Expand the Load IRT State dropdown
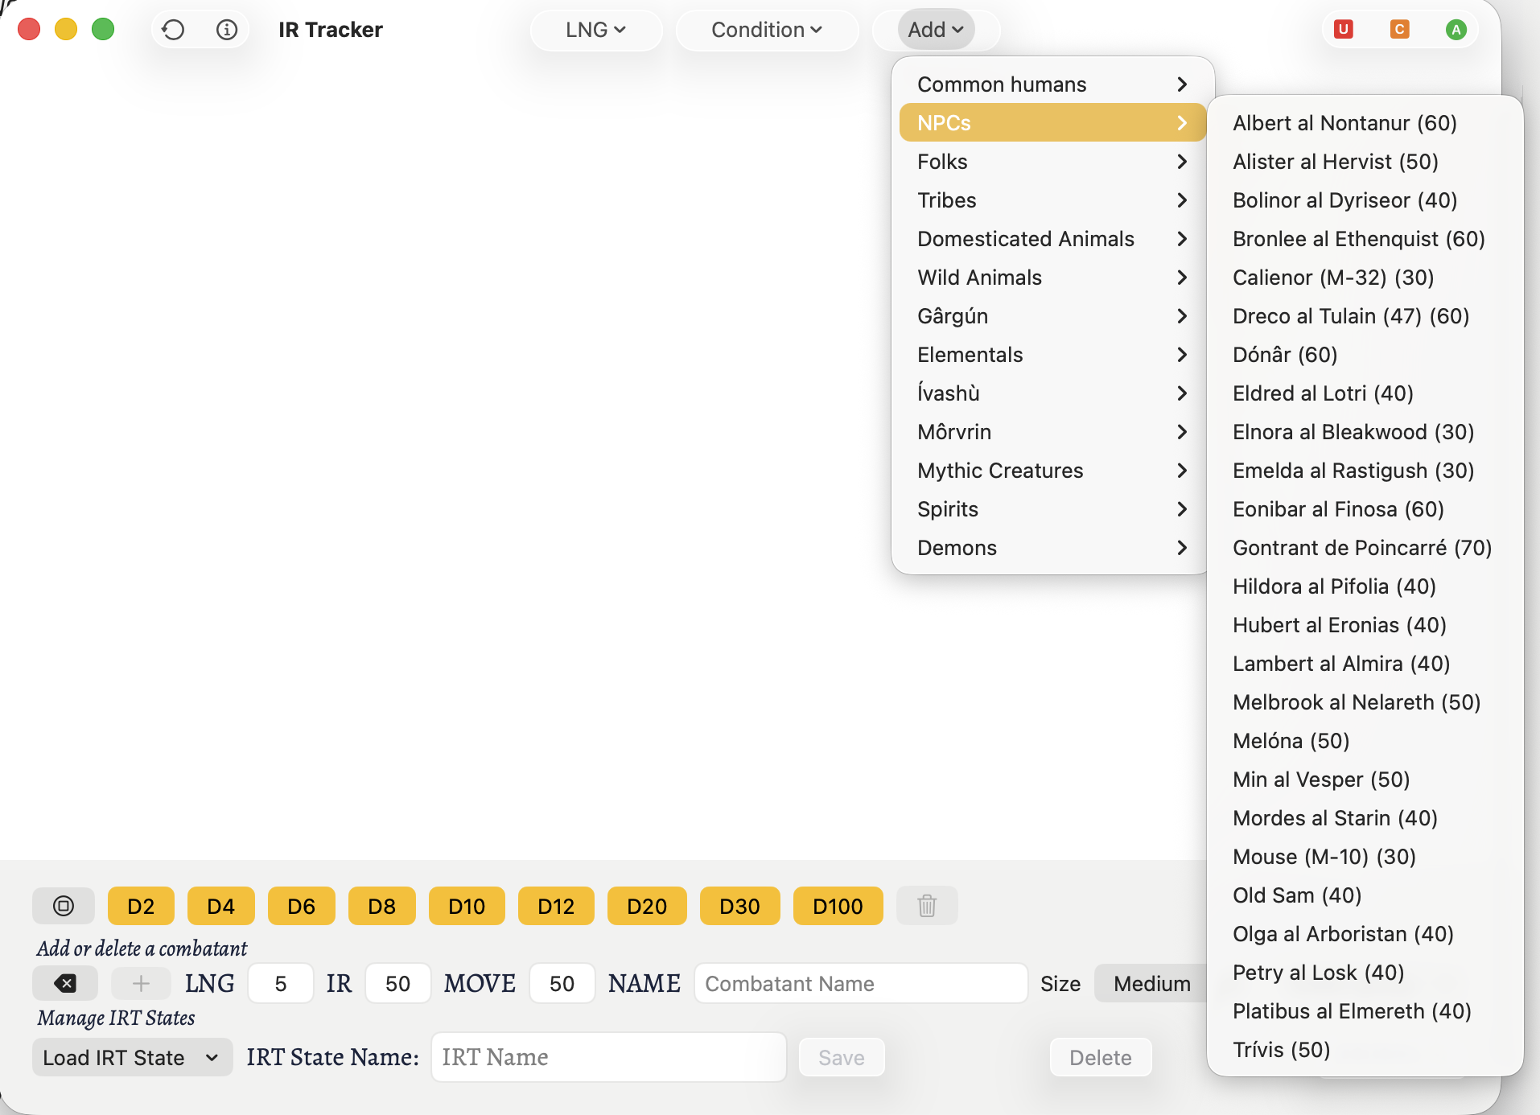Image resolution: width=1540 pixels, height=1115 pixels. click(x=132, y=1057)
